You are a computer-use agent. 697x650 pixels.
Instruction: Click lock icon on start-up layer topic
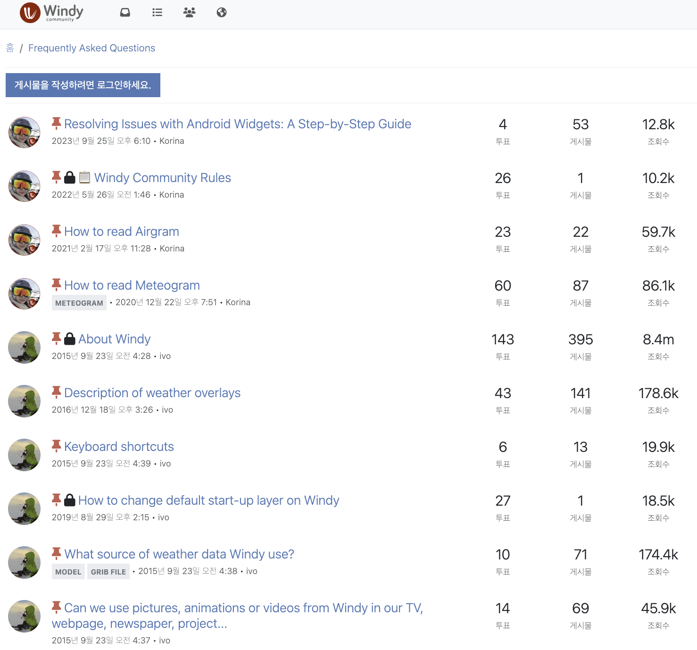click(x=70, y=500)
